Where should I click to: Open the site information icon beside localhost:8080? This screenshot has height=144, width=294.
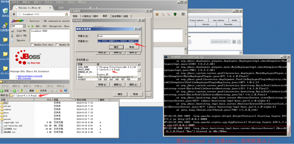[x=19, y=14]
